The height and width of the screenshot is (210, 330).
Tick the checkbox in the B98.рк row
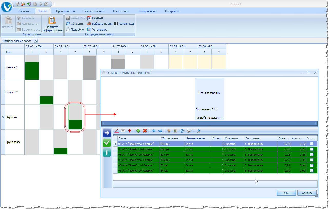(x=312, y=144)
